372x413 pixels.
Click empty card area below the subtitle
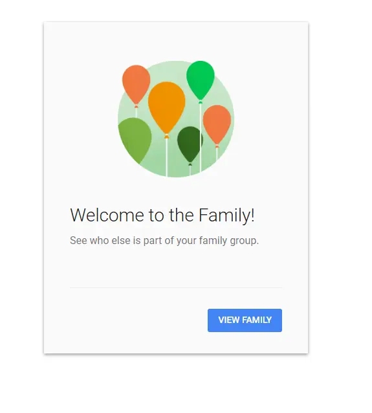pyautogui.click(x=176, y=266)
